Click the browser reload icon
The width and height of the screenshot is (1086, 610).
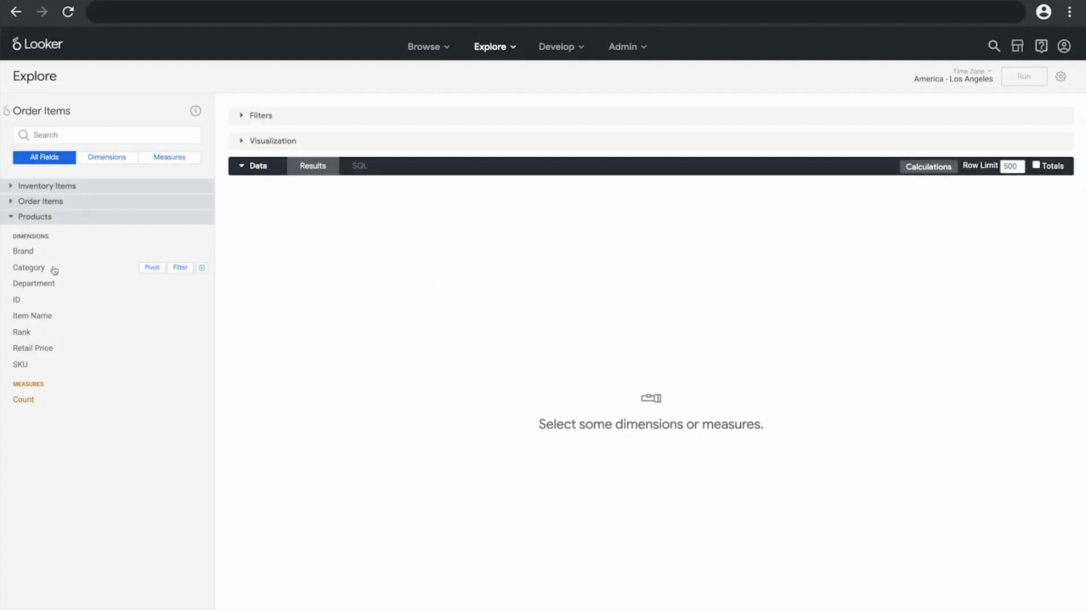tap(68, 12)
